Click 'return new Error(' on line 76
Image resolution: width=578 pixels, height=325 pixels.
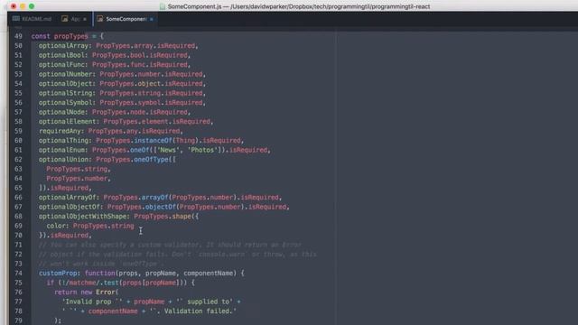tap(87, 292)
